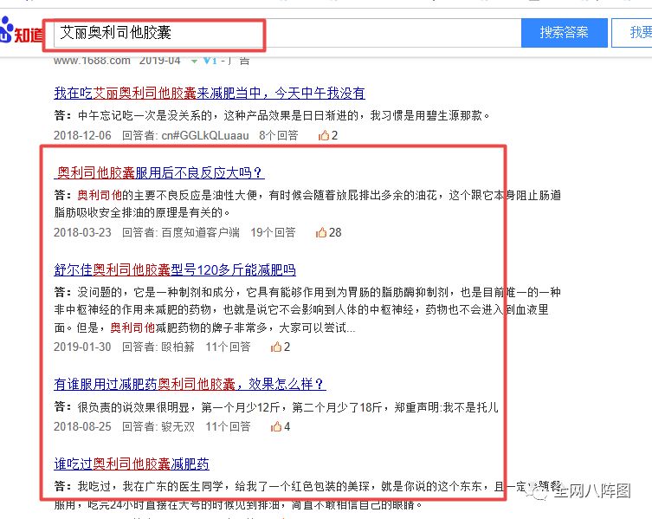Click answerer 百度知道客户端

pyautogui.click(x=200, y=233)
